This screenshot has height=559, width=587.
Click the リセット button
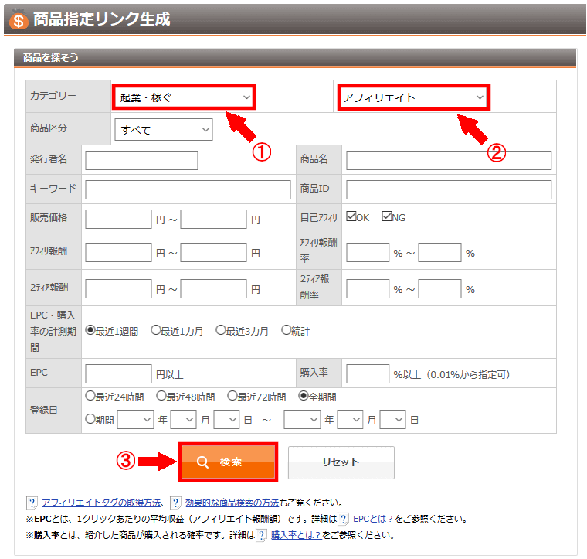(341, 462)
